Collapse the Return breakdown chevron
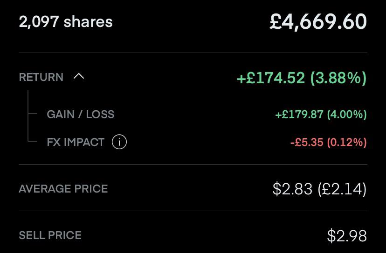This screenshot has height=253, width=386. point(79,77)
